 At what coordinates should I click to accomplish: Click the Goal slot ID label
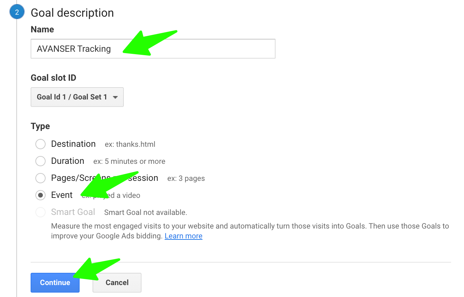(x=53, y=78)
